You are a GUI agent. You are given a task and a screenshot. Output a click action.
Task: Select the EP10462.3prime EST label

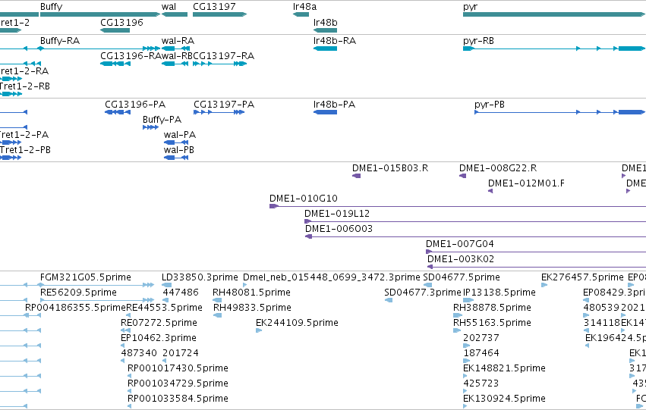159,339
